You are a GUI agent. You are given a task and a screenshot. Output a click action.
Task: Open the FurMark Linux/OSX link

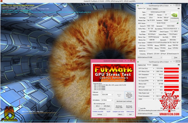98,112
